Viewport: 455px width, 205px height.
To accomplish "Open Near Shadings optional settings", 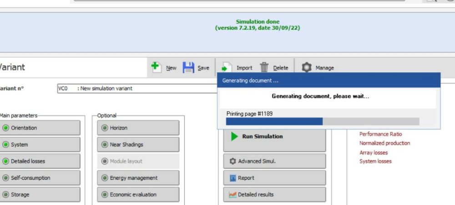I will point(138,145).
